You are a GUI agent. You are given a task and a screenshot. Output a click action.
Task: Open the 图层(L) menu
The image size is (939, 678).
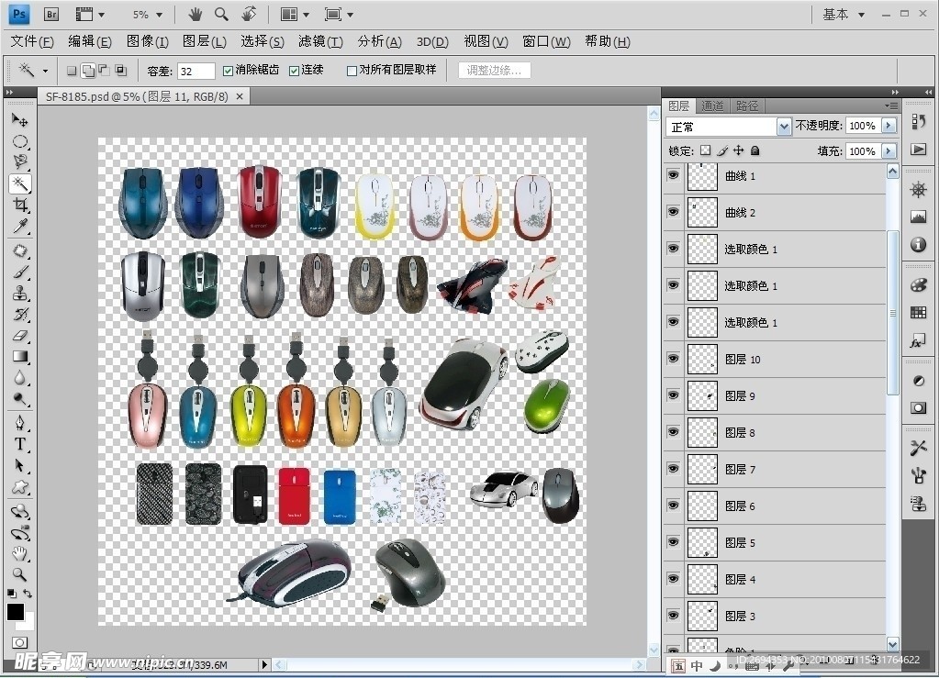tap(204, 41)
